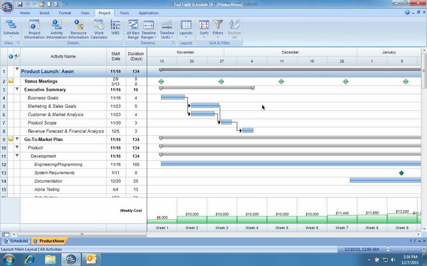Click Save icon in quick access toolbar
The height and width of the screenshot is (266, 427).
pos(20,4)
